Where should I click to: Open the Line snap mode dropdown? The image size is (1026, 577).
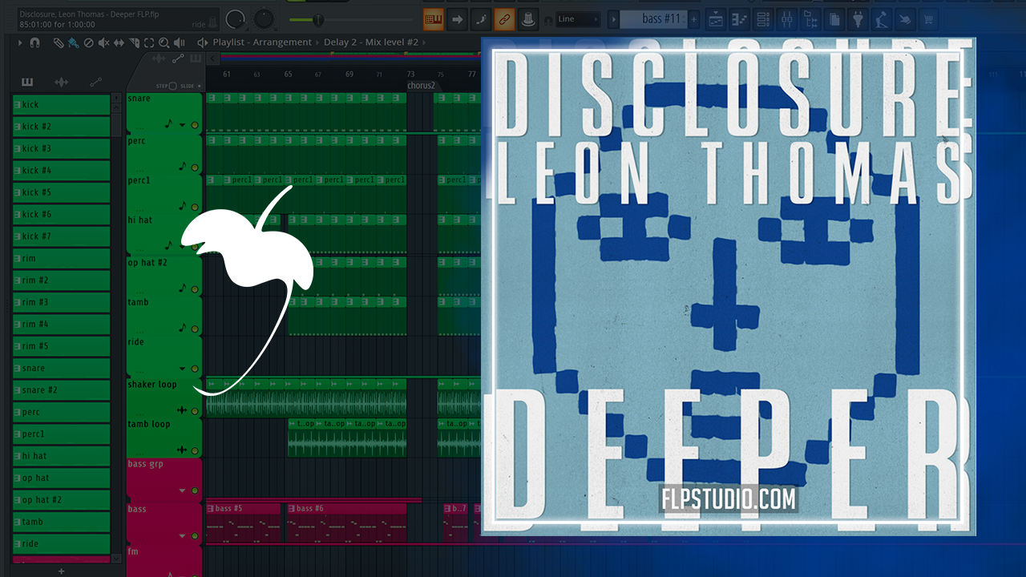coord(578,18)
